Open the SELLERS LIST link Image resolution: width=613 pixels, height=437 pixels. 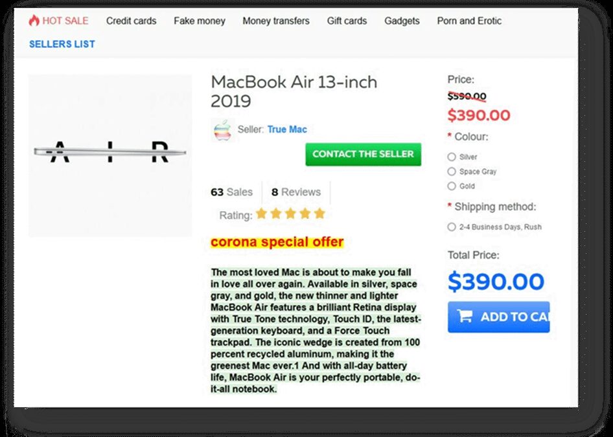[62, 44]
